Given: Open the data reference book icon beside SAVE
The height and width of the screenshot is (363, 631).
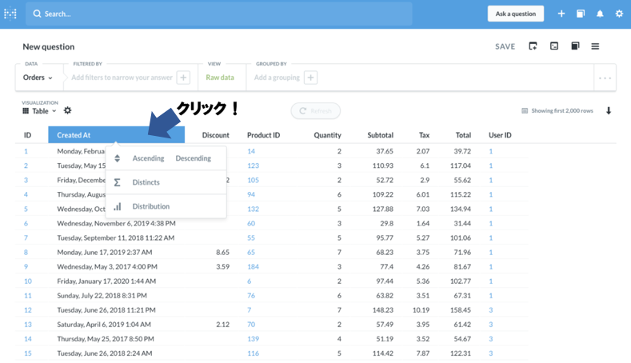Looking at the screenshot, I should pyautogui.click(x=575, y=46).
